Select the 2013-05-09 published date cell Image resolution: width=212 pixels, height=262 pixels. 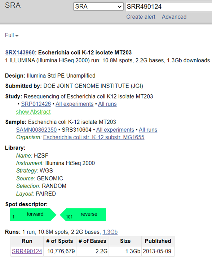click(x=158, y=251)
